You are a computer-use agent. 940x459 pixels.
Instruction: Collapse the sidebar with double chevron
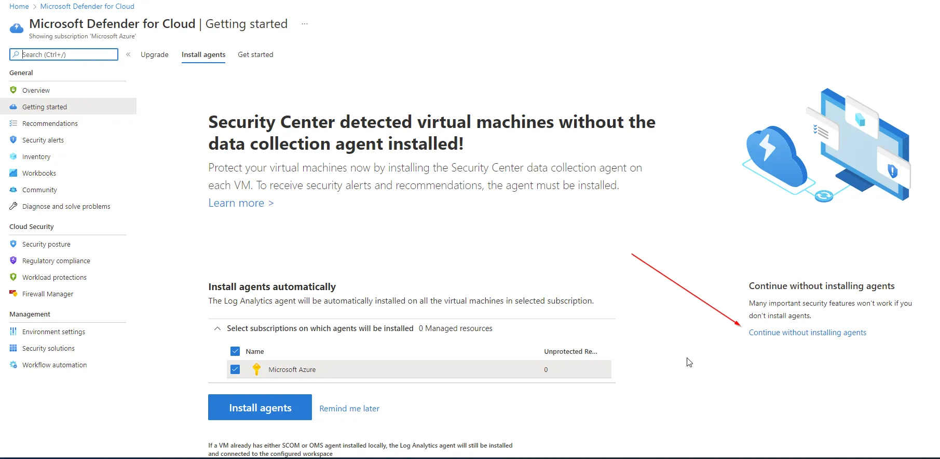click(128, 54)
